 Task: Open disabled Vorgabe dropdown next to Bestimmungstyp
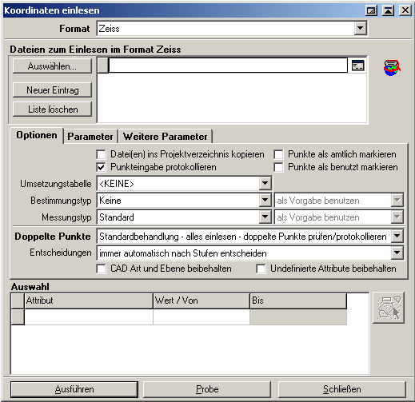pos(397,200)
